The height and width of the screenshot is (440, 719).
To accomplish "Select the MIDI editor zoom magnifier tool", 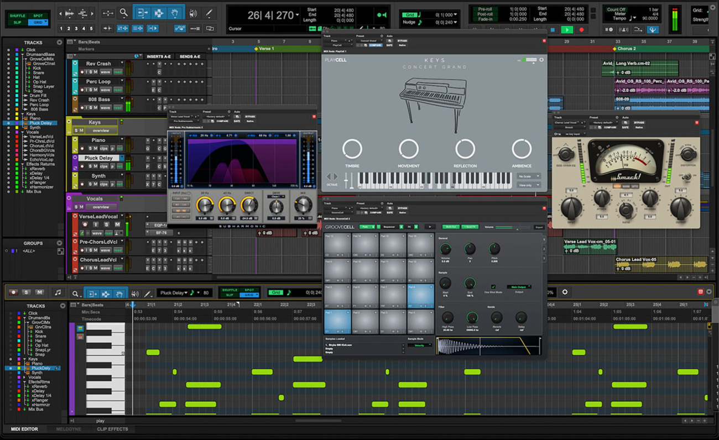I will point(75,294).
